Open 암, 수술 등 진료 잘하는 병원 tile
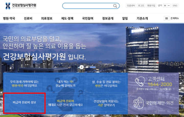184x117 pixels. tap(106, 84)
